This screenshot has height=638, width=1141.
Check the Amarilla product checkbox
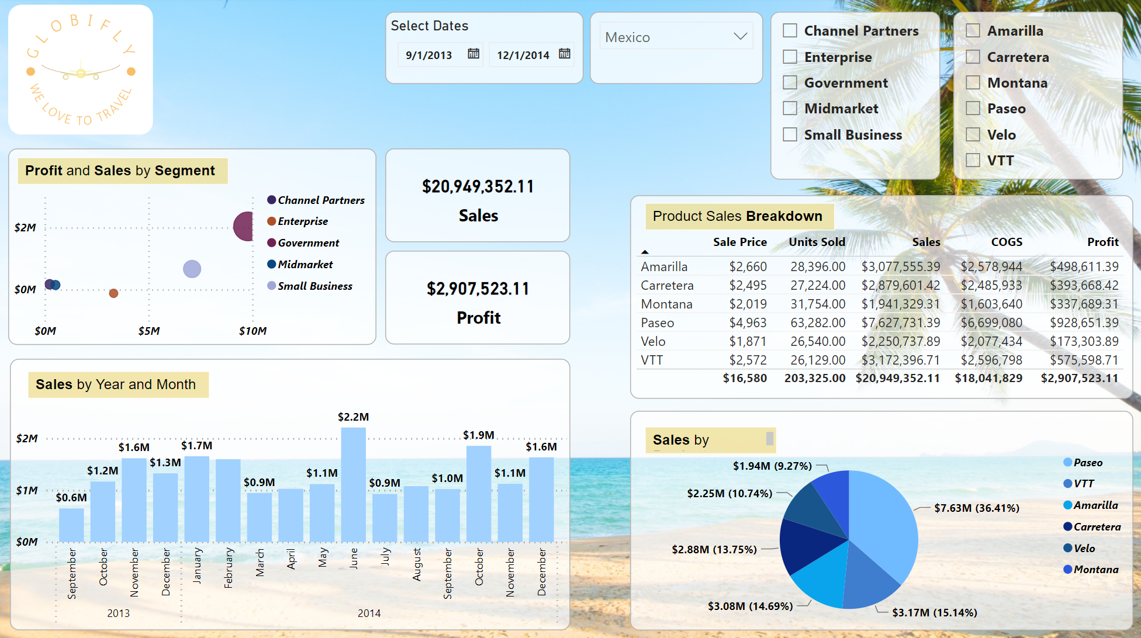click(x=973, y=30)
